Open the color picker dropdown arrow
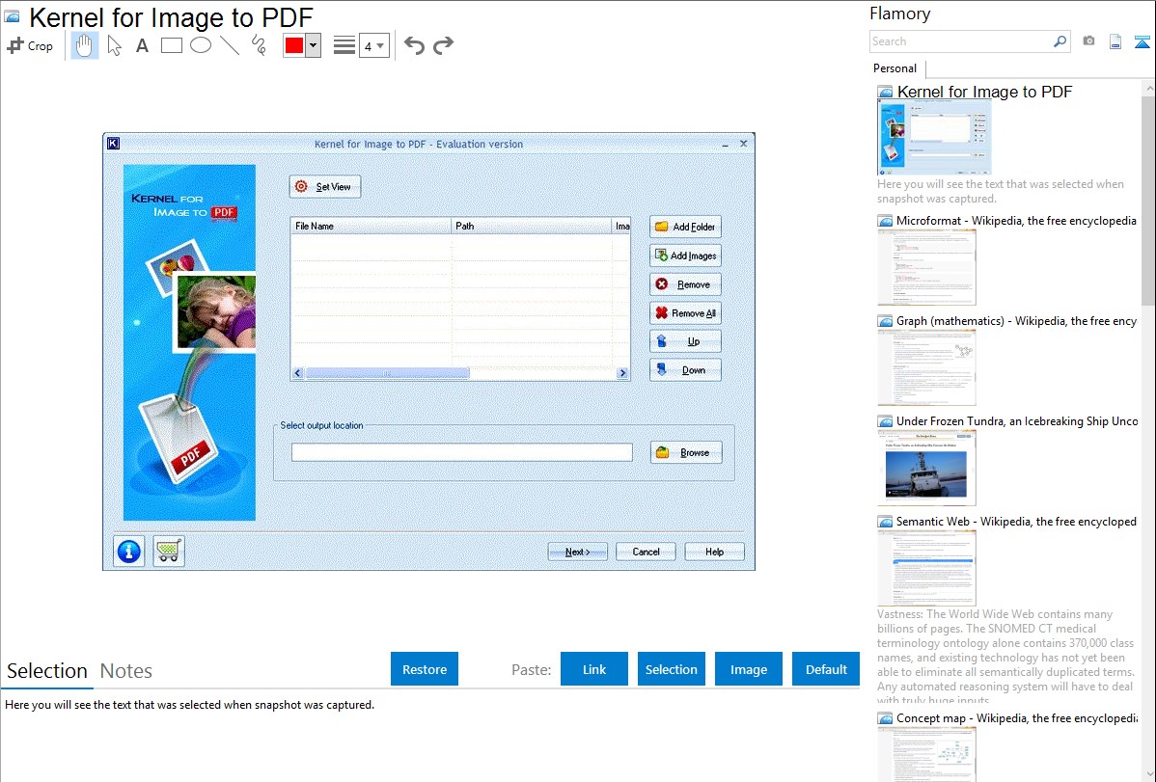The width and height of the screenshot is (1156, 782). [x=313, y=45]
